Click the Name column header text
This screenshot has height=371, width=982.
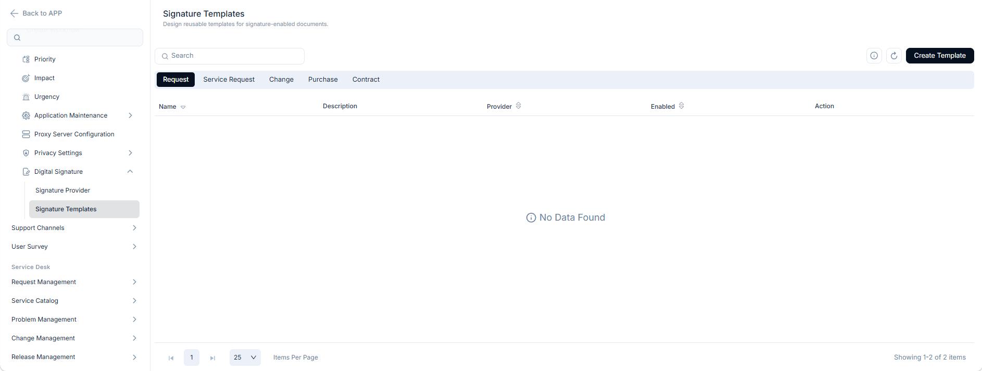(x=168, y=107)
